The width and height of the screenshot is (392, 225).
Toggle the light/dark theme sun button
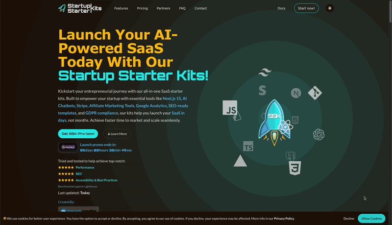330,8
